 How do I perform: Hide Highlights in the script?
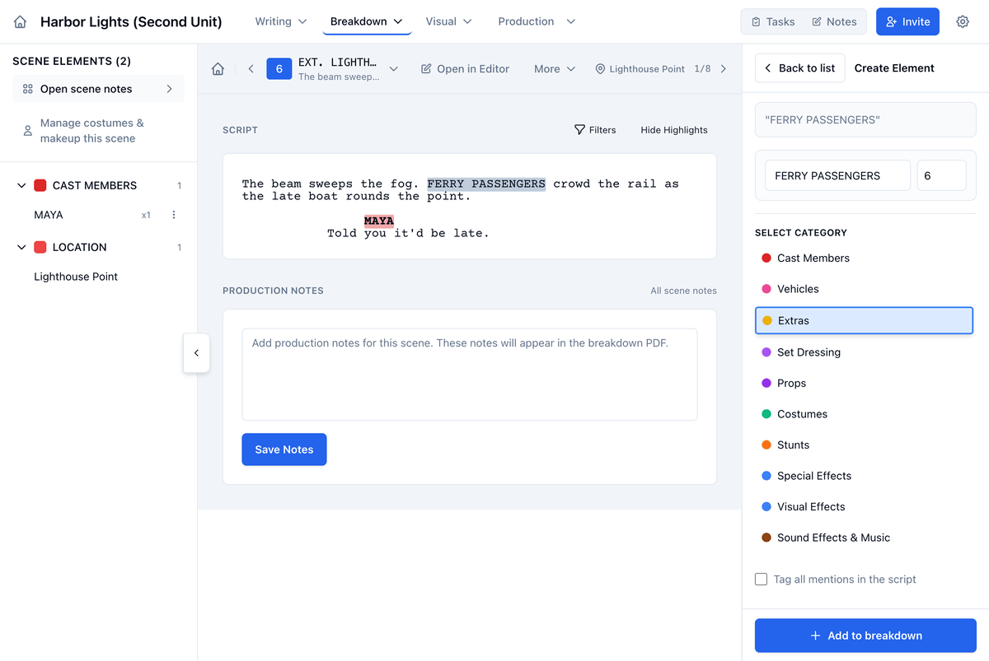674,130
